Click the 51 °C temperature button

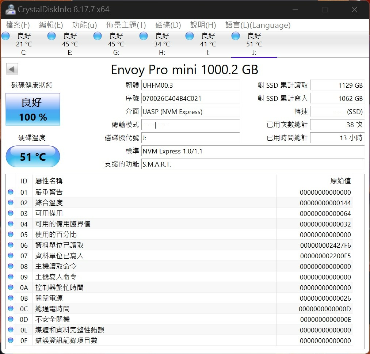pyautogui.click(x=33, y=156)
